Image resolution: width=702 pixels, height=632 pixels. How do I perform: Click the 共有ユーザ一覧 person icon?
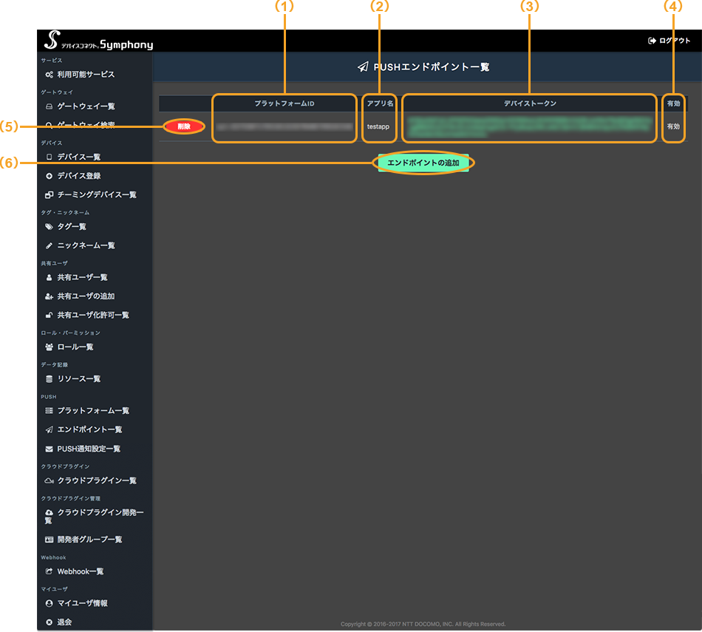coord(50,278)
